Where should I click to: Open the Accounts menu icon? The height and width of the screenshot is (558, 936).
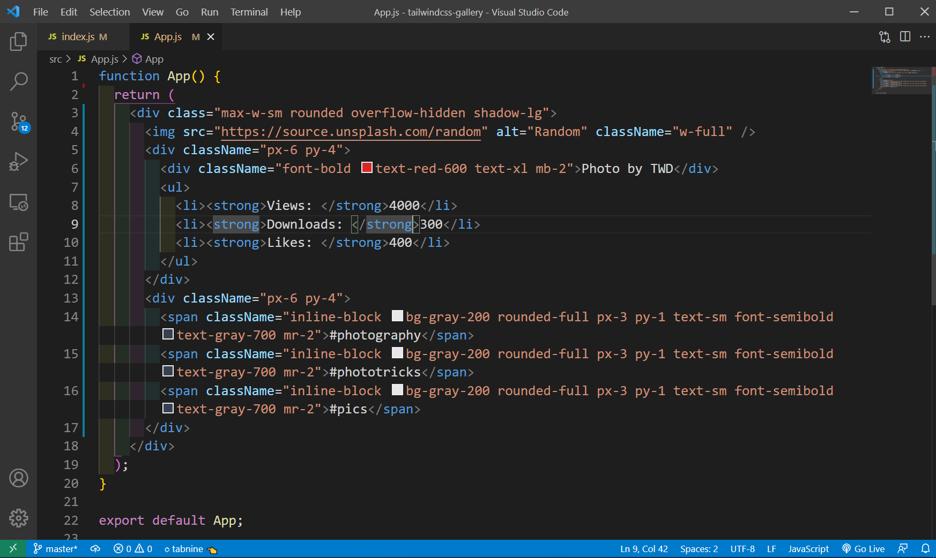pyautogui.click(x=18, y=478)
